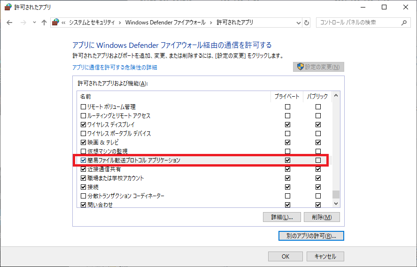Screen dimensions: 417x267
Task: Toggle ルーティングとリモート アクセス checkbox
Action: pos(83,116)
